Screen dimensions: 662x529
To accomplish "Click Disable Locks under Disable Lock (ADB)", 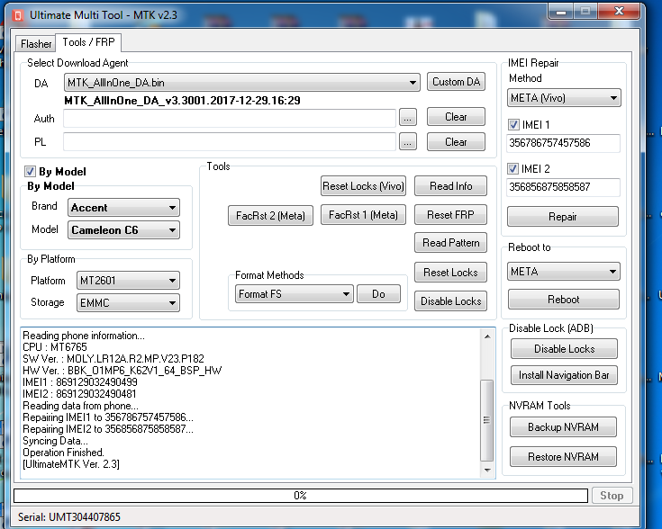I will pyautogui.click(x=564, y=349).
